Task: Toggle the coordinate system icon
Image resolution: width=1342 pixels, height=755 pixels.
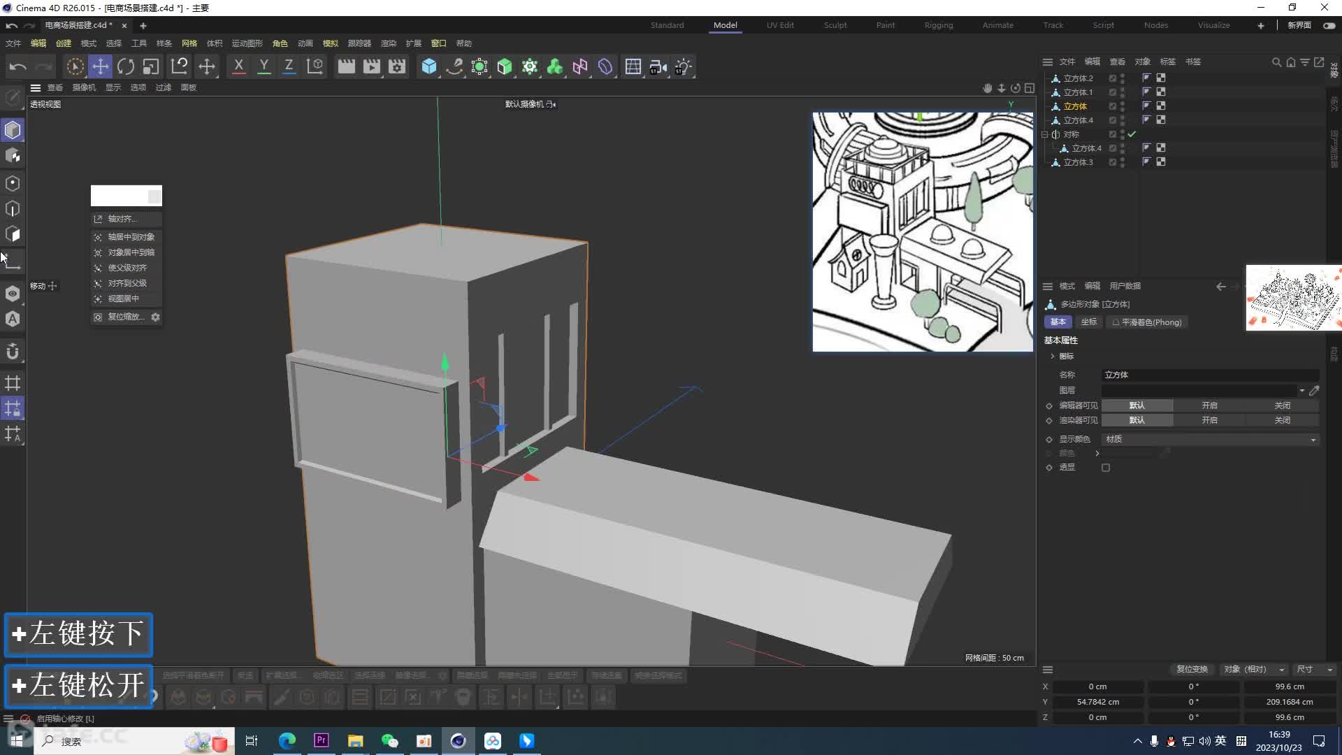Action: point(315,66)
